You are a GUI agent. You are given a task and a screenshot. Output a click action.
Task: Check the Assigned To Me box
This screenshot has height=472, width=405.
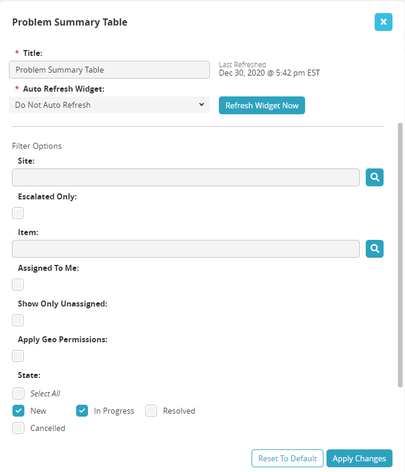pos(18,285)
